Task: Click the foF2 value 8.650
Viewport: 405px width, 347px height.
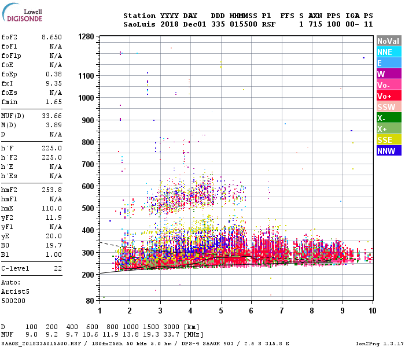Action: [51, 37]
